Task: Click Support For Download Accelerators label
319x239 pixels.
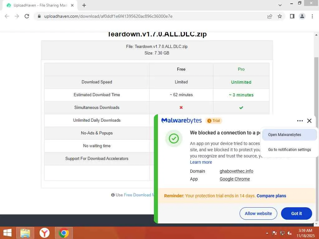Action: pyautogui.click(x=97, y=158)
